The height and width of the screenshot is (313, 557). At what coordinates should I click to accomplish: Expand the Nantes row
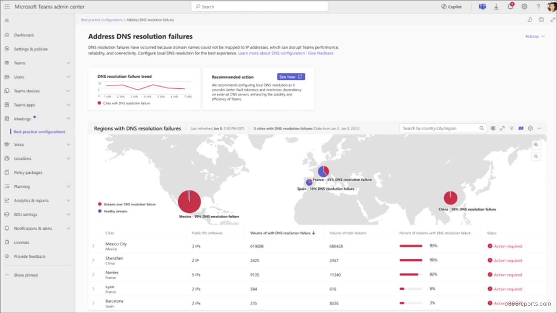[93, 275]
